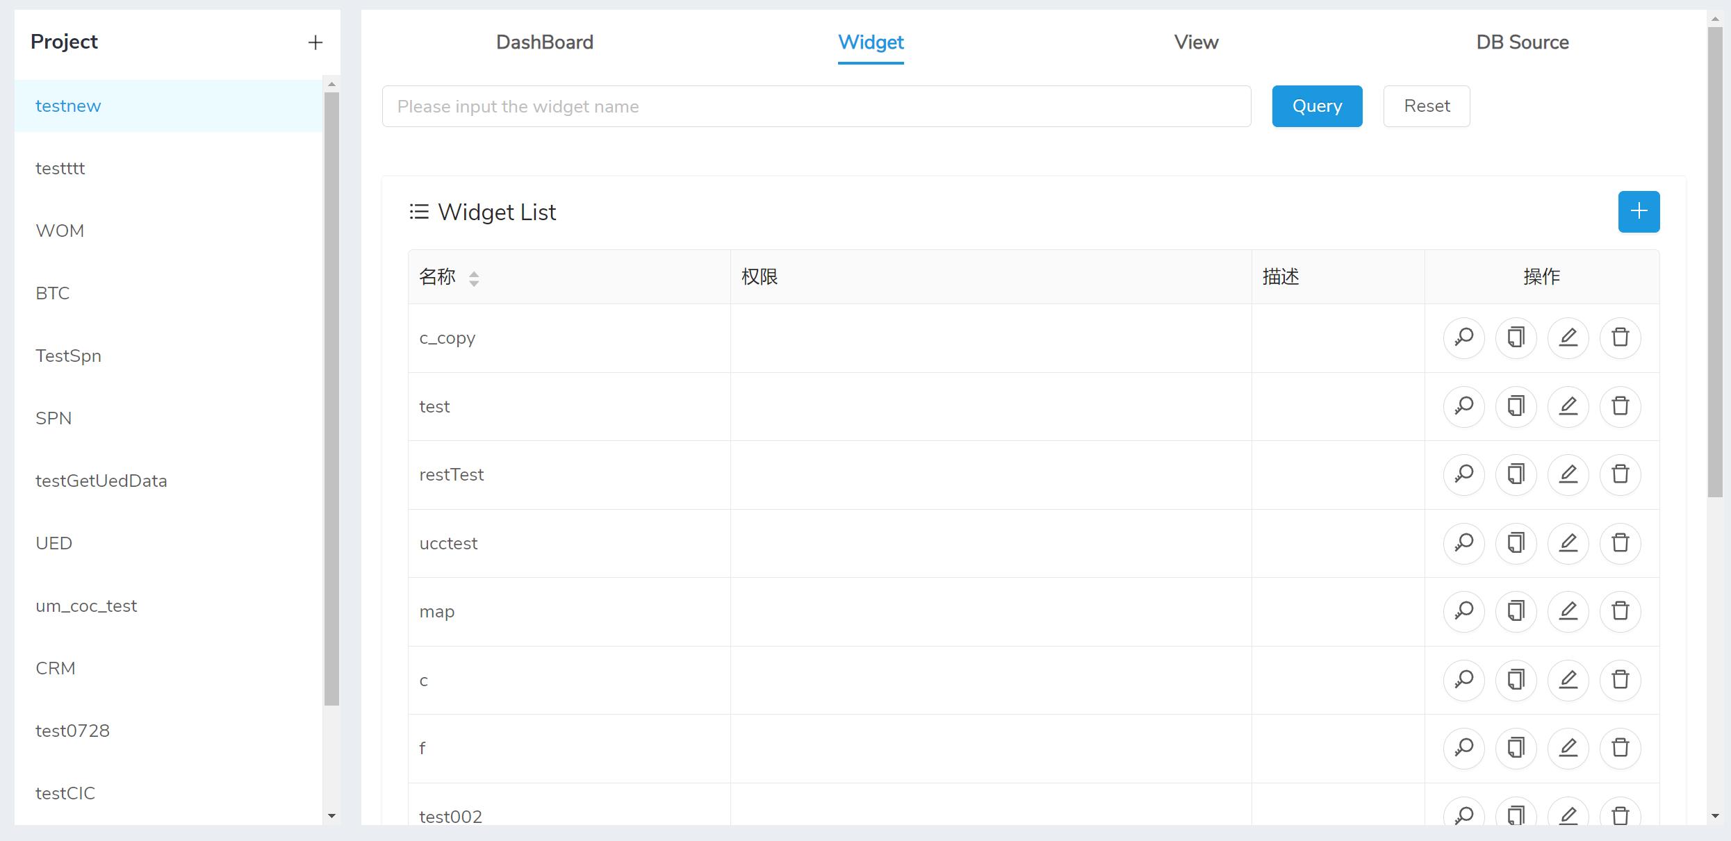
Task: Open the SPN project
Action: pos(168,418)
